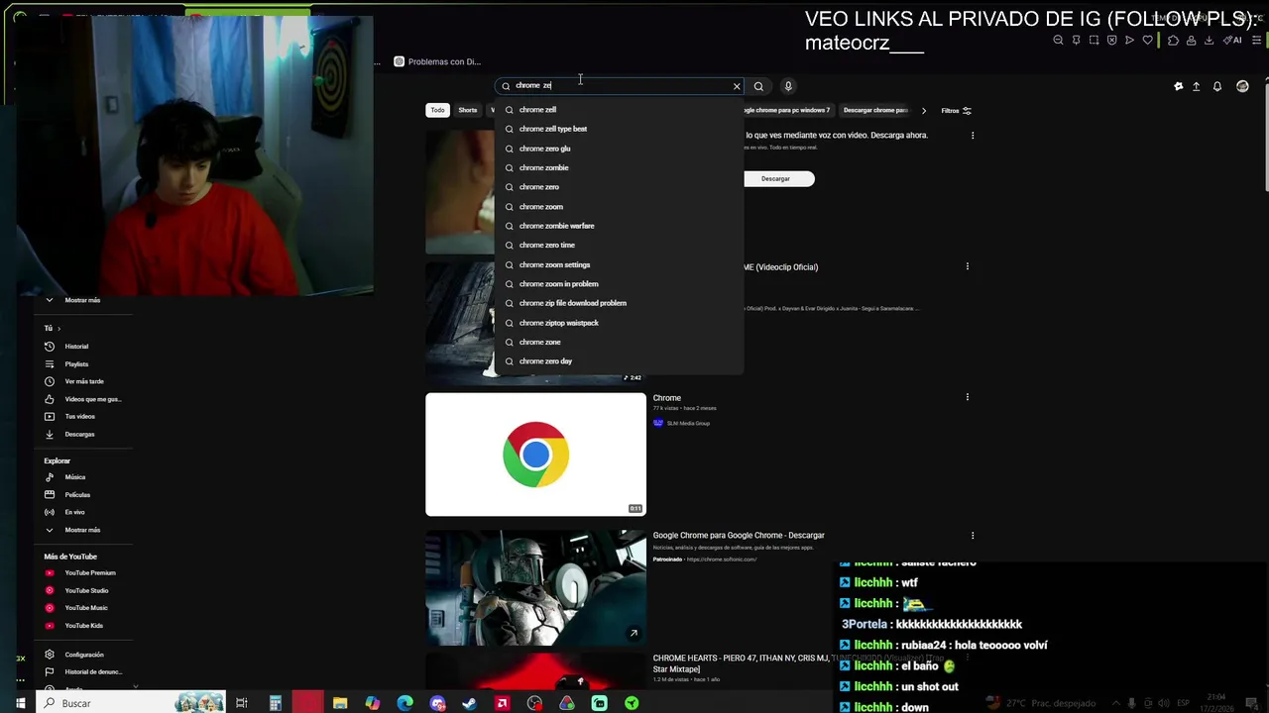Open YouTube Premium link
Viewport: 1269px width, 713px height.
(x=89, y=573)
